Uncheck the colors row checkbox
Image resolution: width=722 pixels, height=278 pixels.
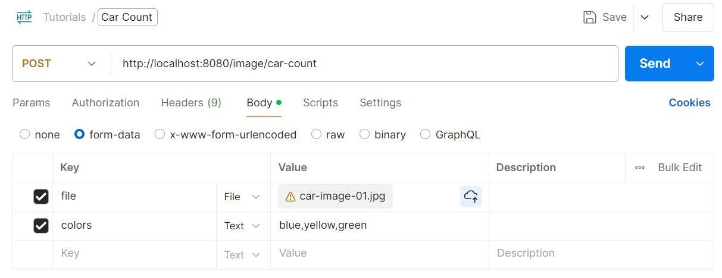(41, 226)
